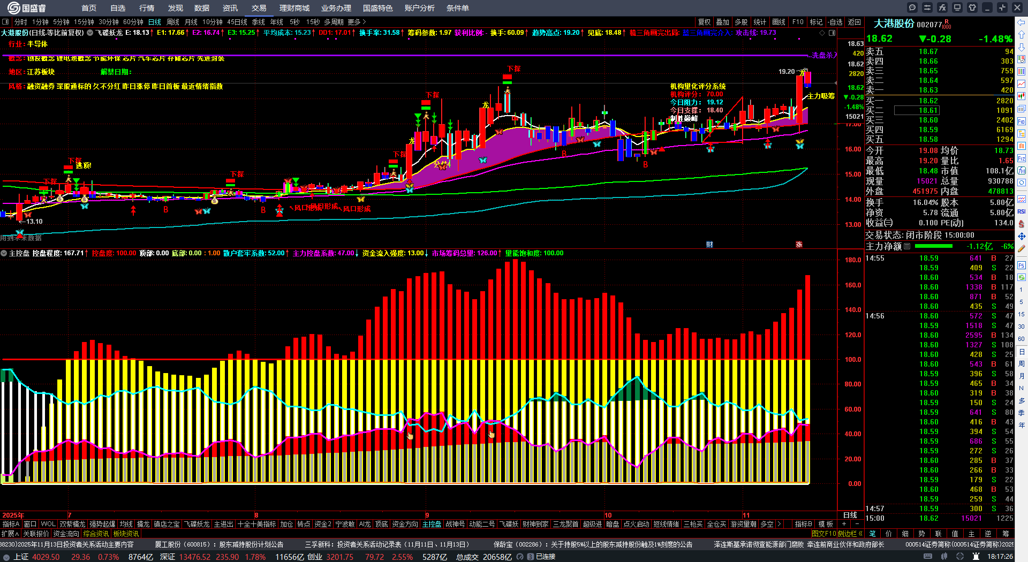Toggle the 画线 drawing mode
Image resolution: width=1028 pixels, height=562 pixels.
[x=779, y=22]
